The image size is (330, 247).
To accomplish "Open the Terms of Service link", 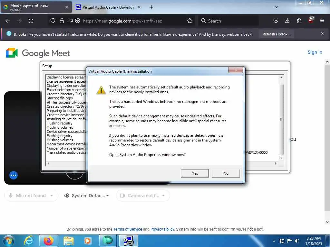I will (128, 229).
